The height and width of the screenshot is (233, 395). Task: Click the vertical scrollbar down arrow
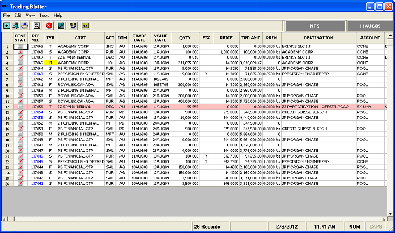pos(390,213)
